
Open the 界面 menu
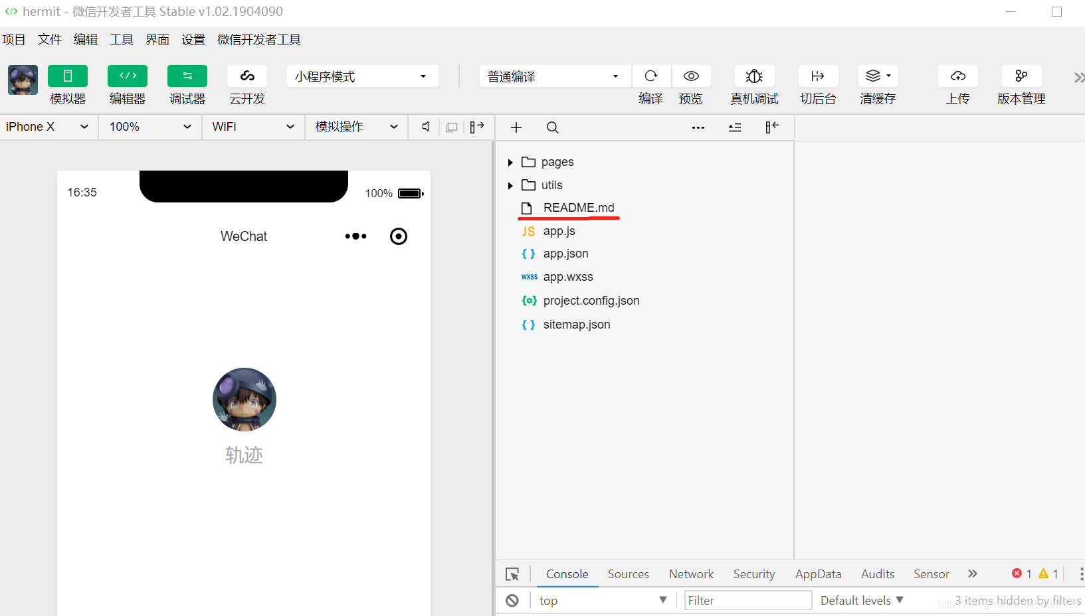157,40
